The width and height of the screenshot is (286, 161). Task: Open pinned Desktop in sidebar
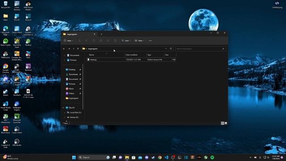(72, 70)
